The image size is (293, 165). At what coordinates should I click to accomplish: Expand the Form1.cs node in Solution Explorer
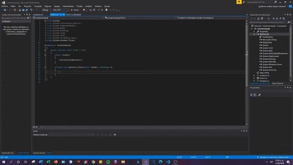click(255, 78)
